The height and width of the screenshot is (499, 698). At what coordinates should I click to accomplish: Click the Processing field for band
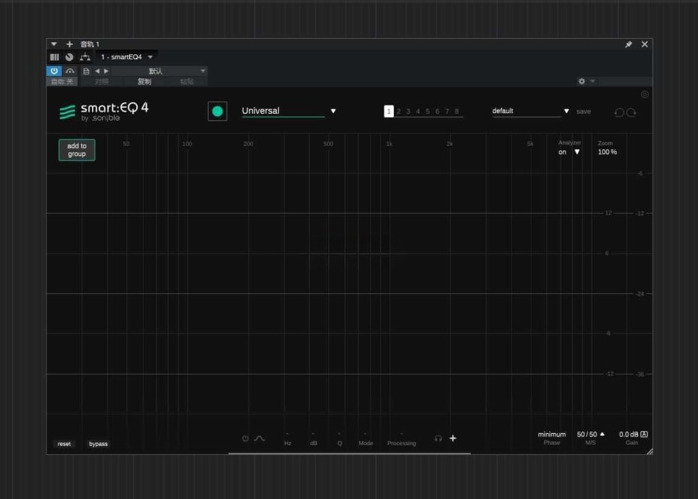tap(401, 438)
